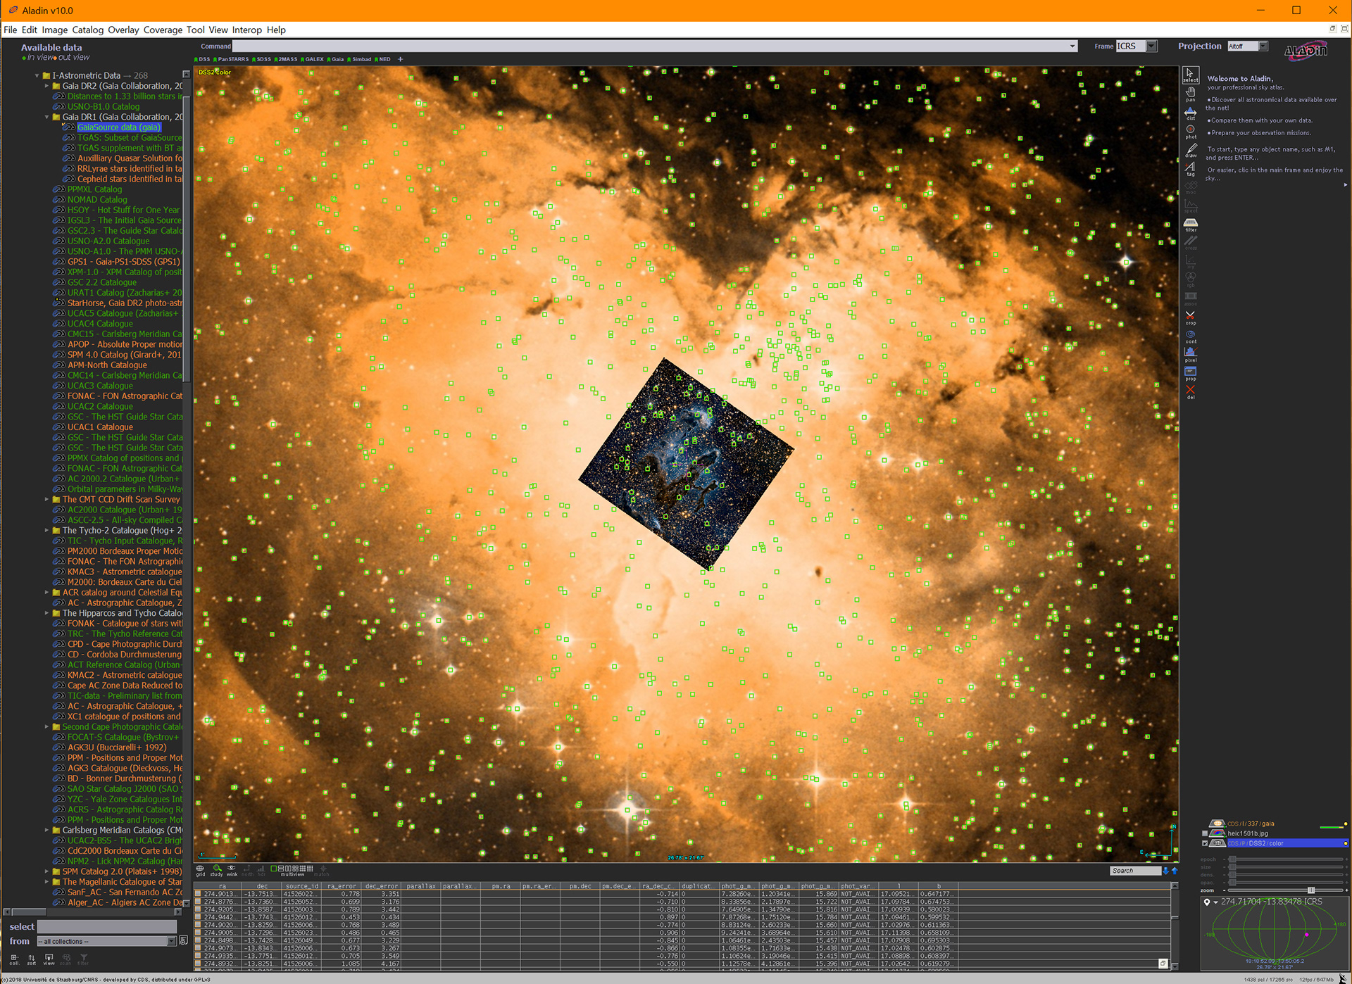Screen dimensions: 1352x984
Task: Open the File menu
Action: (x=10, y=30)
